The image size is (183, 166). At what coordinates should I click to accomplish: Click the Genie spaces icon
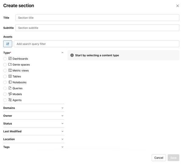(10, 65)
